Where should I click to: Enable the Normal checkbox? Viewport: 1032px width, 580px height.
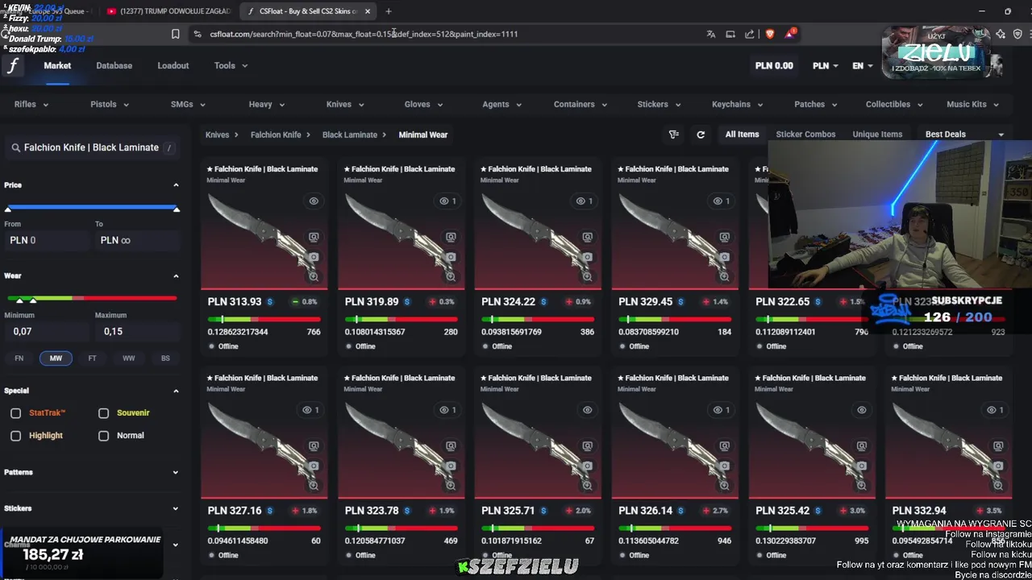[103, 436]
